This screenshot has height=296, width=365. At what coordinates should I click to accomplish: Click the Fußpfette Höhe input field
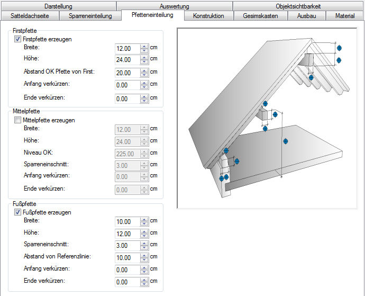(127, 234)
